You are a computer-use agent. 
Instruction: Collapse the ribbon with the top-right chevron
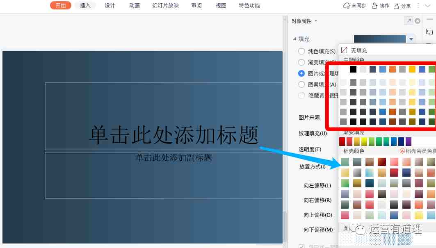[428, 6]
